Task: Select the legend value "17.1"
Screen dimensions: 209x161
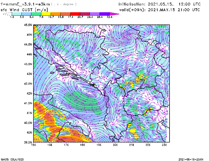Action: 71,17
